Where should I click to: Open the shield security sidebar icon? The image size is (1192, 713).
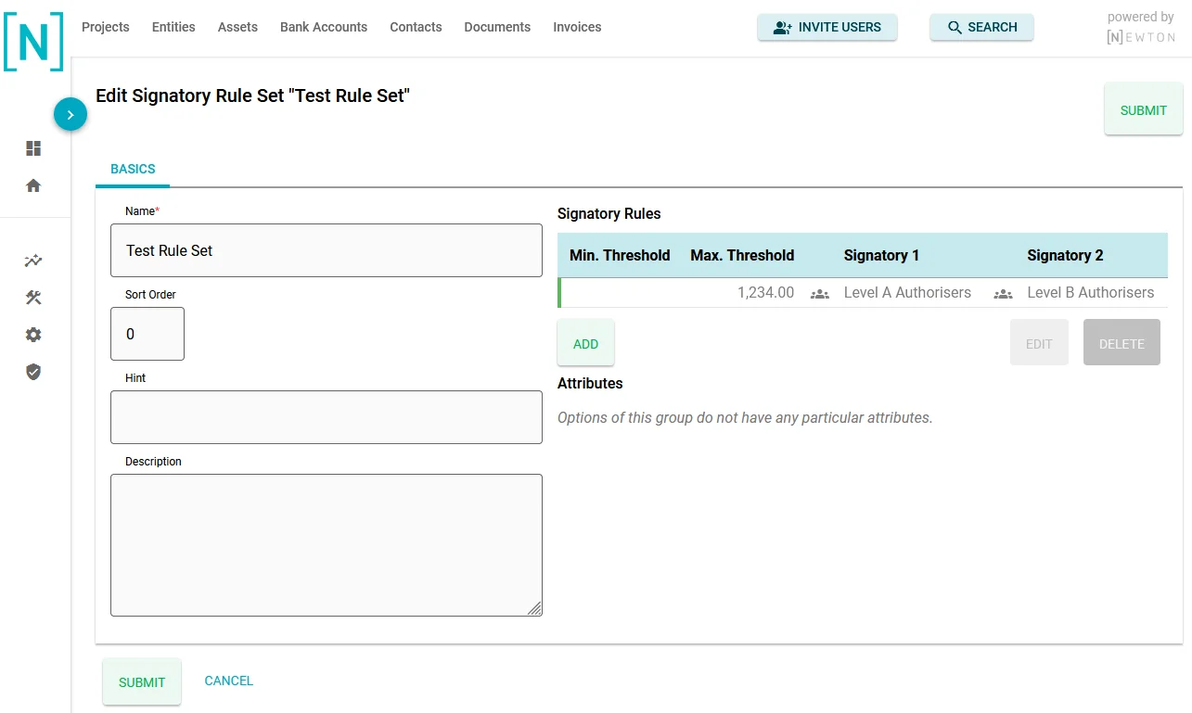(33, 372)
